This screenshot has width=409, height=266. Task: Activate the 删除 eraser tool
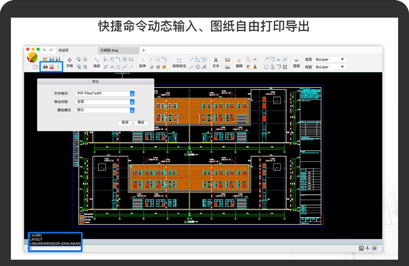[x=239, y=63]
